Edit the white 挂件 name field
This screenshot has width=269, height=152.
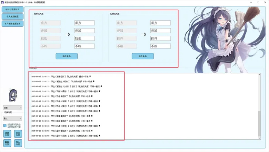pyautogui.click(x=160, y=38)
